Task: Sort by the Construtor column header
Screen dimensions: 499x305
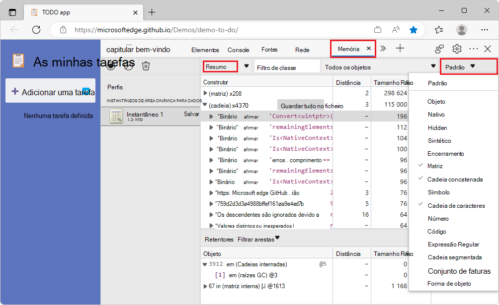Action: (267, 82)
